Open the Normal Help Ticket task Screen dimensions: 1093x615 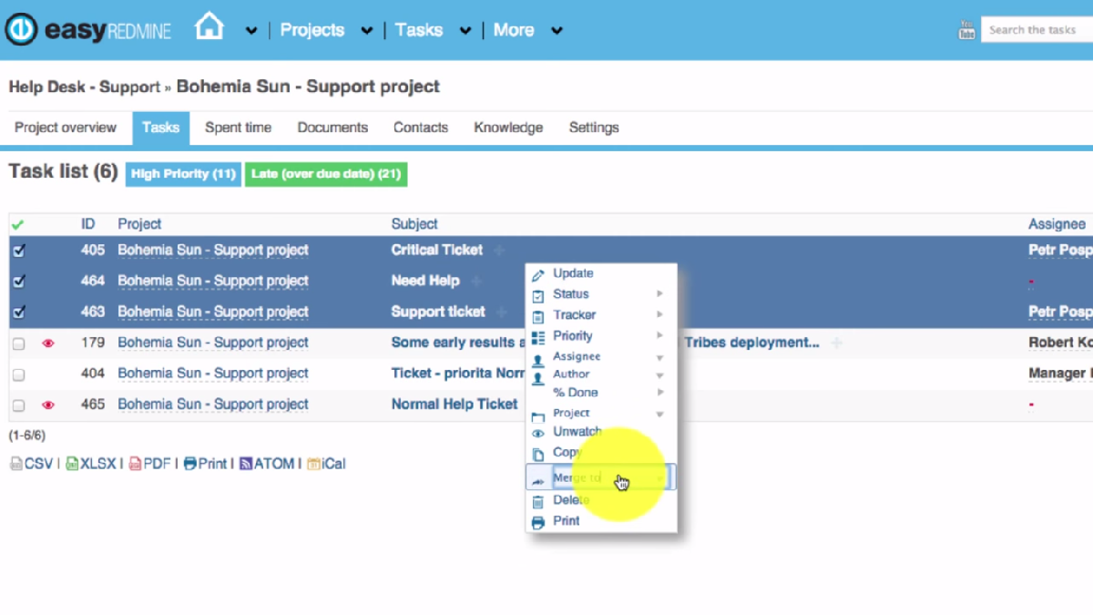tap(455, 404)
